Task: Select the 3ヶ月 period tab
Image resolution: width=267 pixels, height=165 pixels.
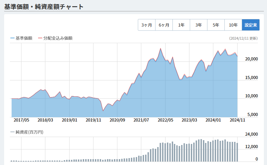Action: [146, 25]
